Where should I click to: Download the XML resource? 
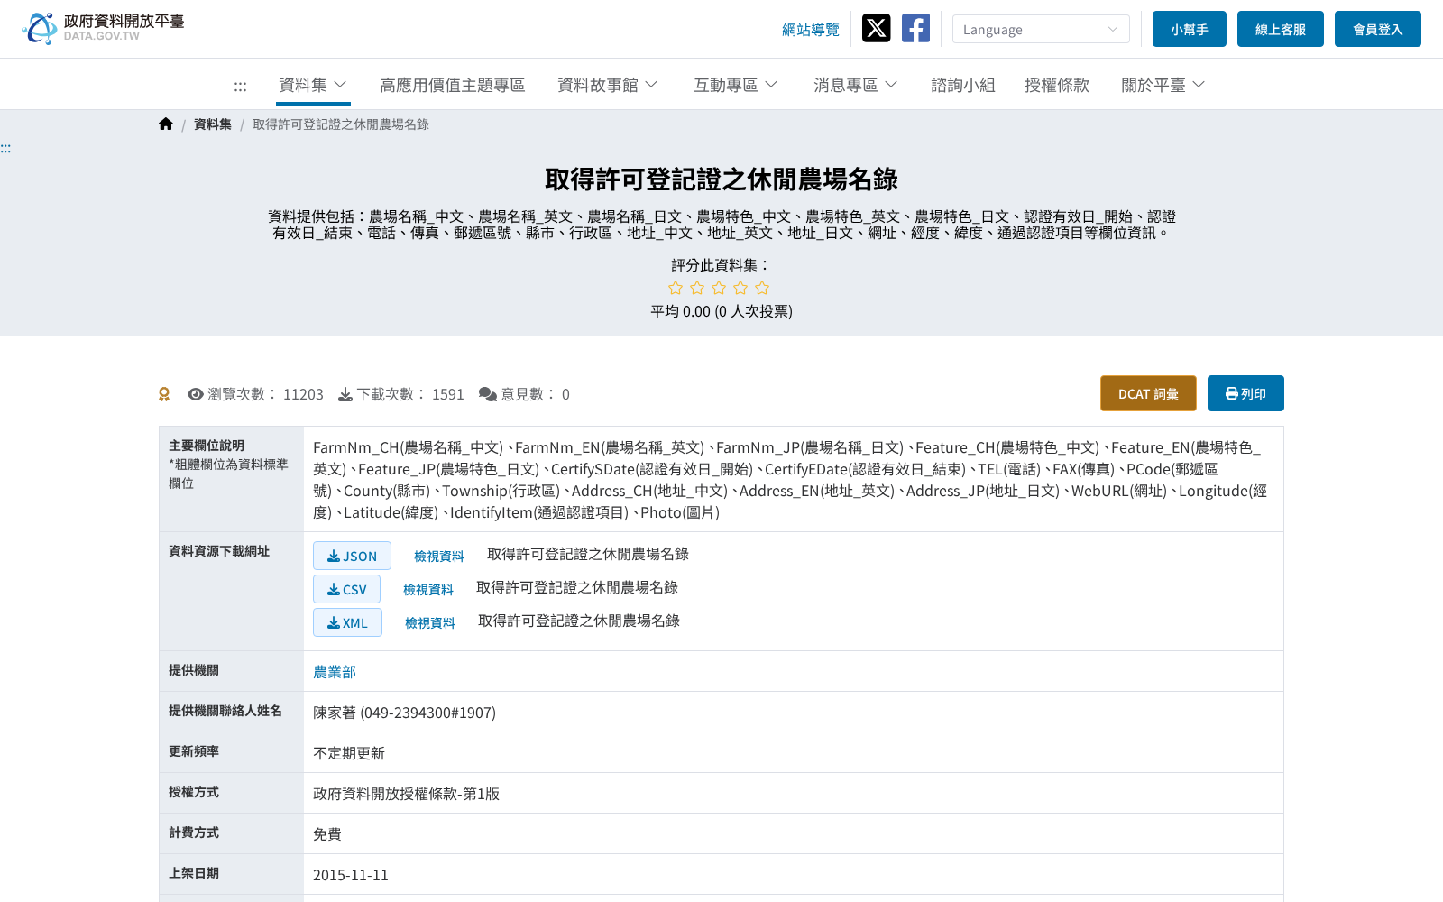point(347,622)
